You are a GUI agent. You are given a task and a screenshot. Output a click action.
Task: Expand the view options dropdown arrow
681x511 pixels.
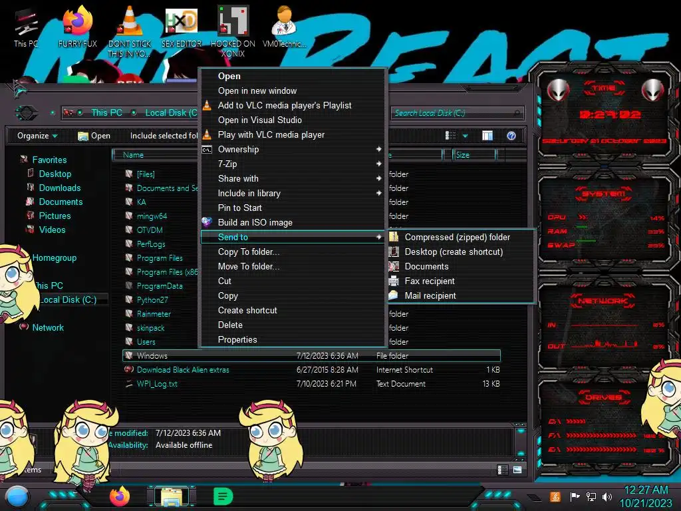click(465, 136)
